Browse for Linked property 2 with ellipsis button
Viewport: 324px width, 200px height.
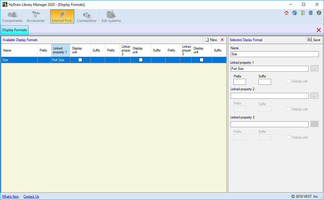click(314, 96)
